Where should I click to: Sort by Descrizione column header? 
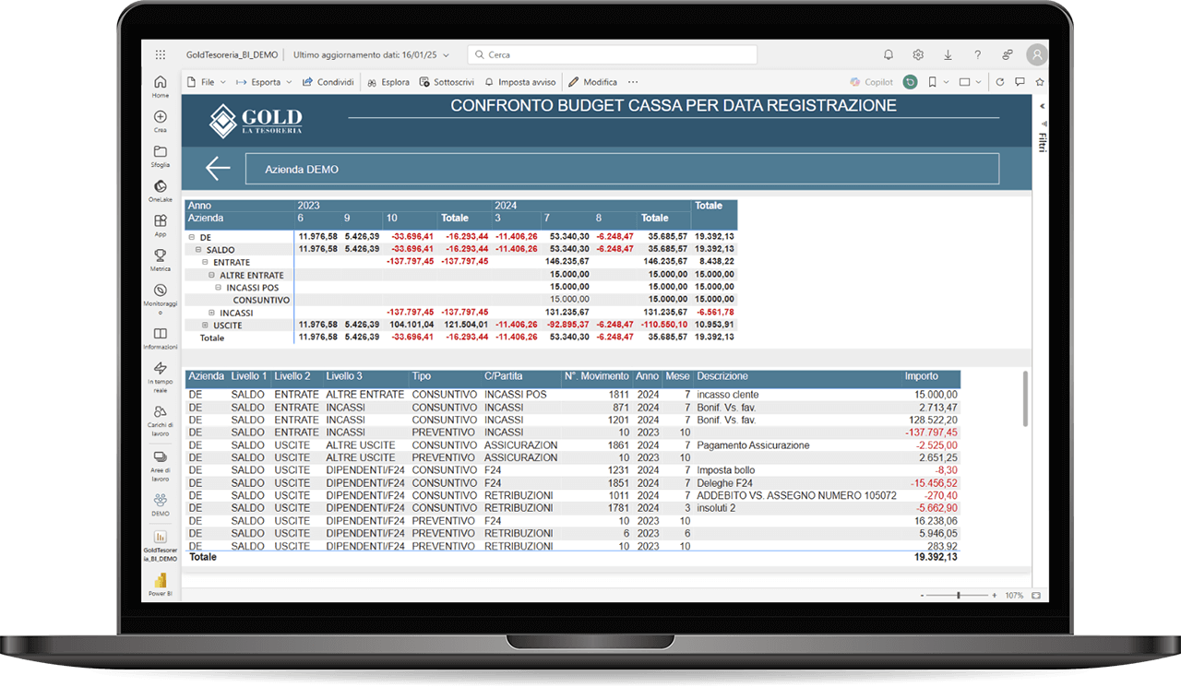pos(722,376)
